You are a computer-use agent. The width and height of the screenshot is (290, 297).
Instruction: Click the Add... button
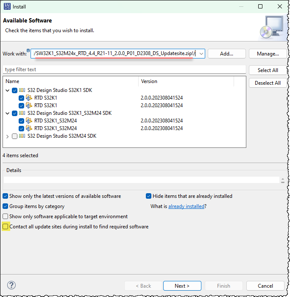pyautogui.click(x=227, y=54)
